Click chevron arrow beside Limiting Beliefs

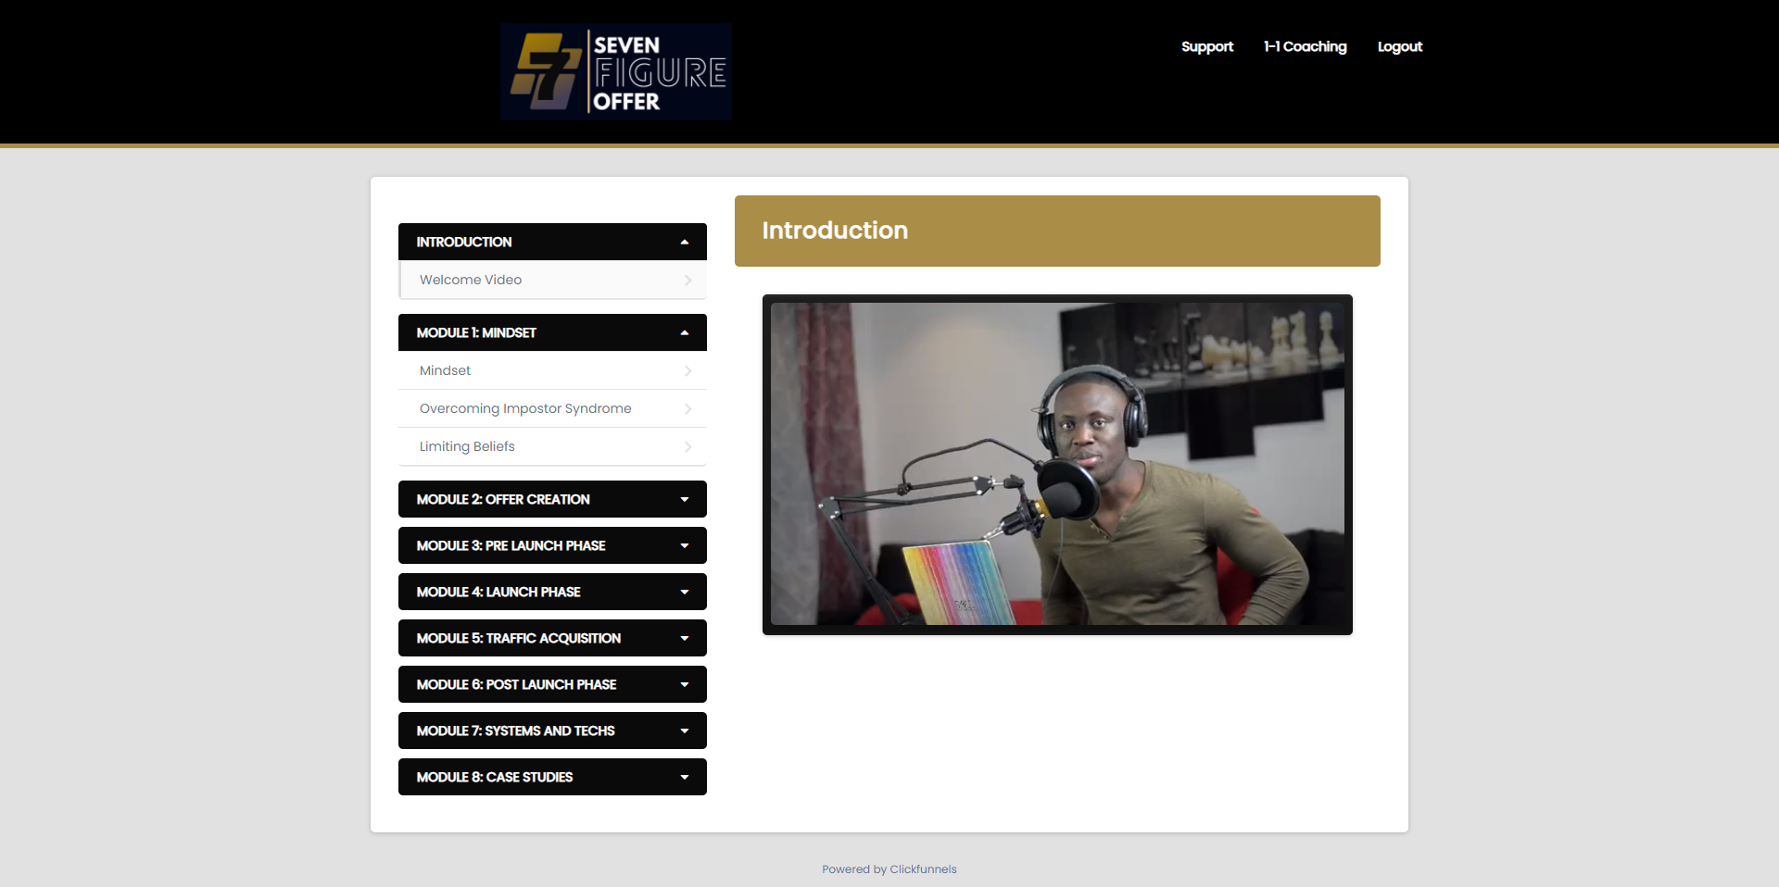point(688,446)
